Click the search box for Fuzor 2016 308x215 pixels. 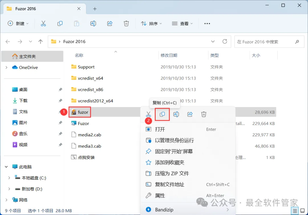tap(269, 42)
